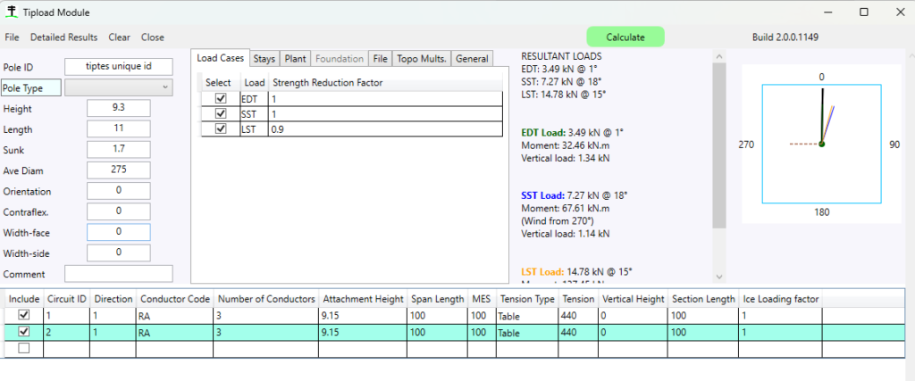Switch to the Plant tab
915x381 pixels.
tap(295, 59)
